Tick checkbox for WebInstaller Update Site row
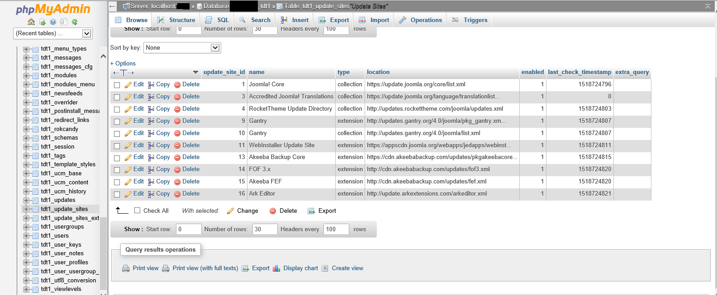The width and height of the screenshot is (717, 295). click(x=117, y=146)
